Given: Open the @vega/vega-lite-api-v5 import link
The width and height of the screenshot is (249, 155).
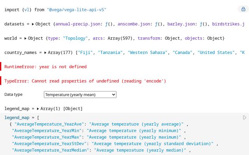Looking at the screenshot, I should [77, 10].
